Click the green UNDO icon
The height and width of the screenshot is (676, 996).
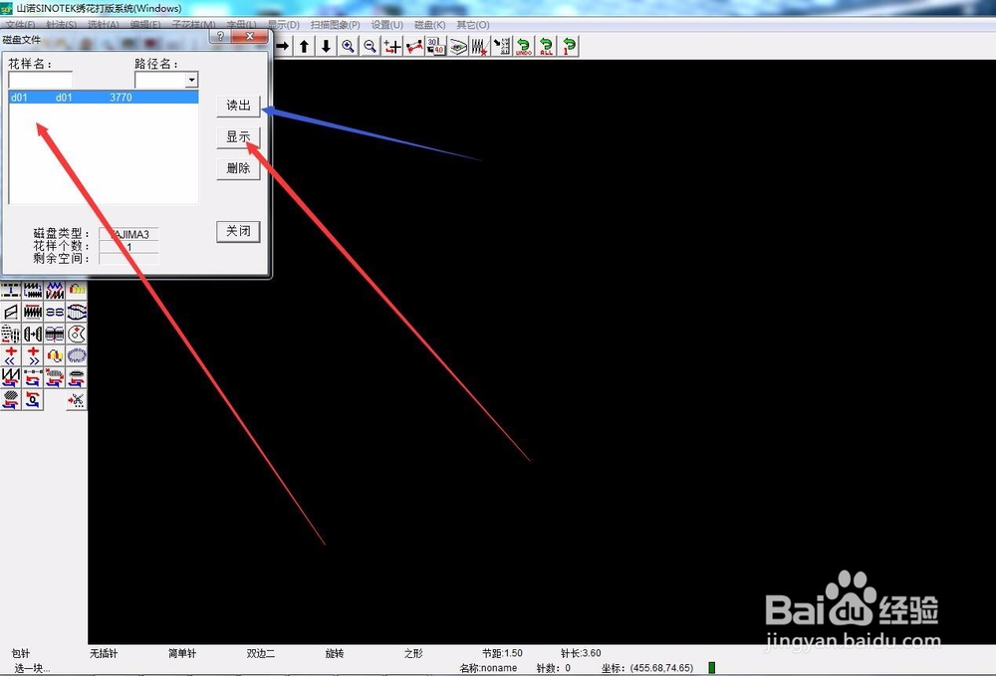point(524,47)
